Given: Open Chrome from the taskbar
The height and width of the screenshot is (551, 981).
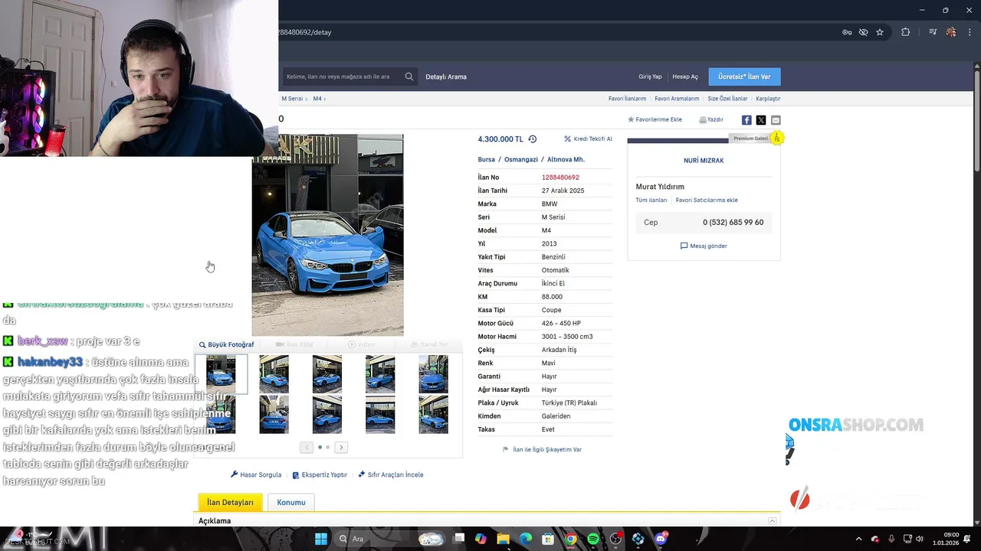Looking at the screenshot, I should point(571,539).
